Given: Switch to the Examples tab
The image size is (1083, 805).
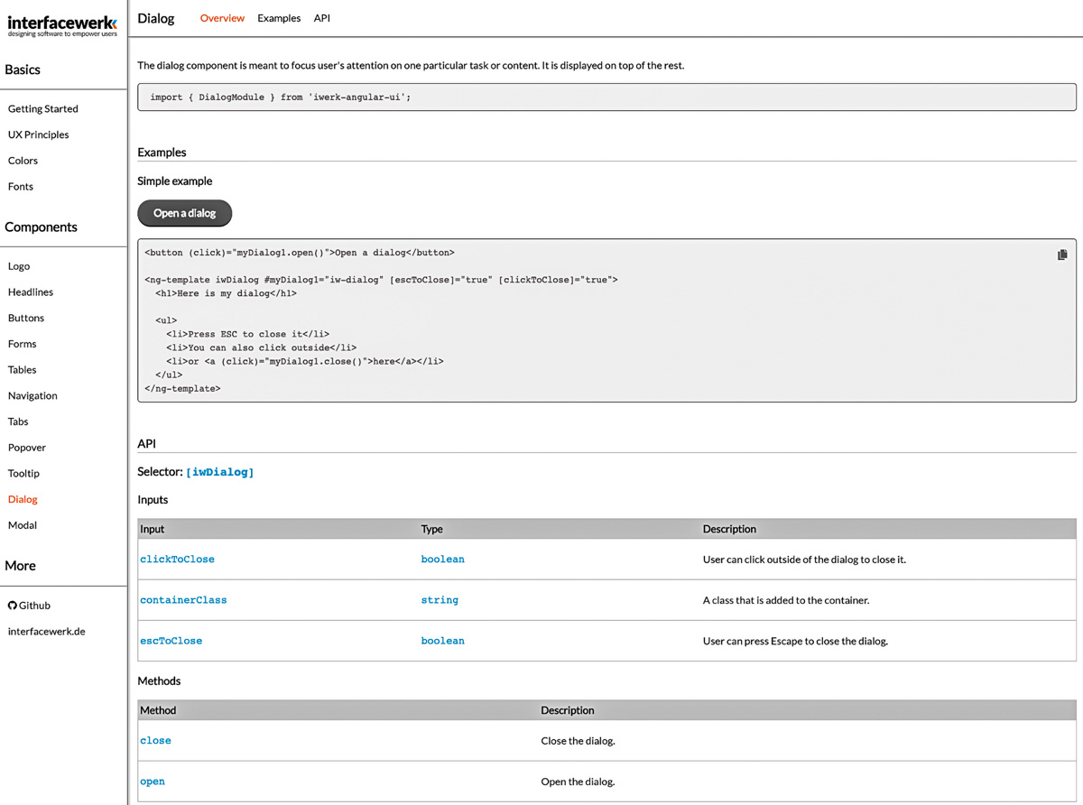Looking at the screenshot, I should 278,17.
